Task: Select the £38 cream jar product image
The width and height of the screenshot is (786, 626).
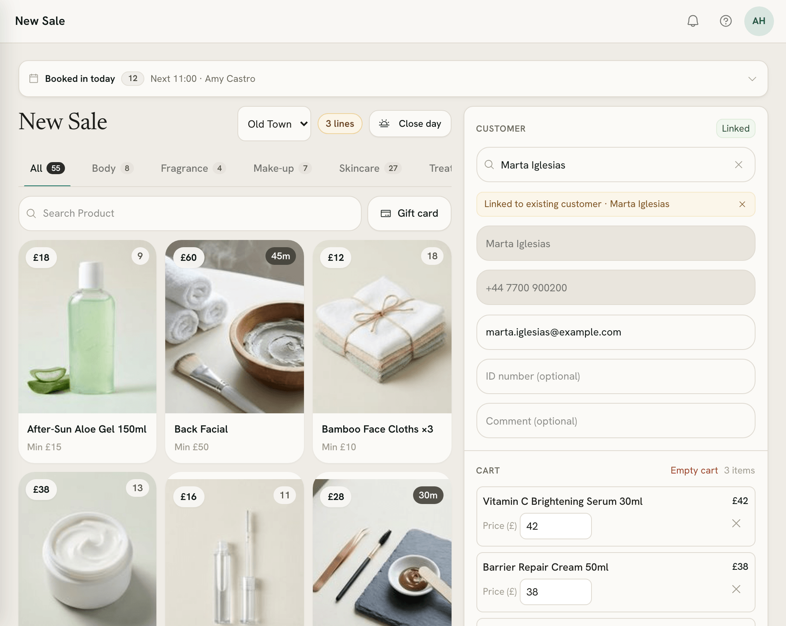Action: (x=87, y=550)
